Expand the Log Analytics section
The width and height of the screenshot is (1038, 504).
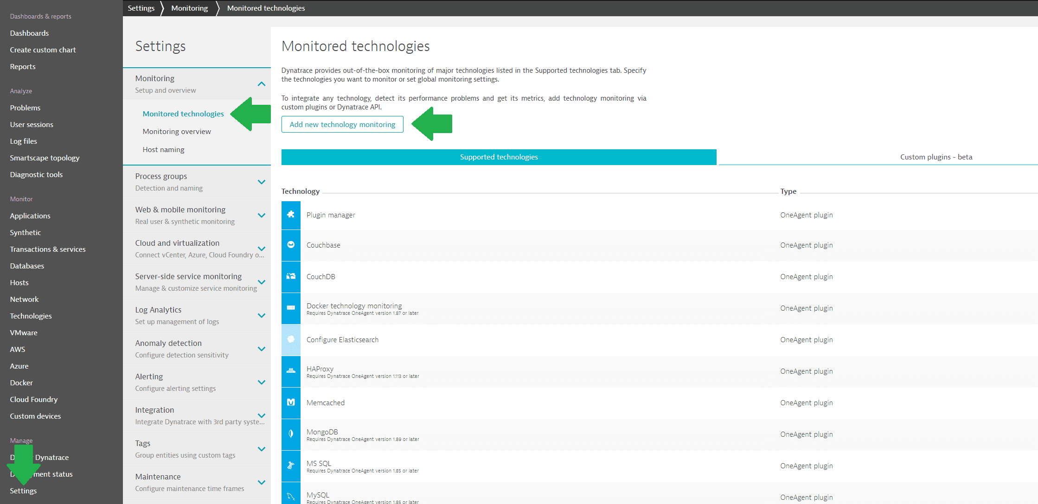(262, 315)
